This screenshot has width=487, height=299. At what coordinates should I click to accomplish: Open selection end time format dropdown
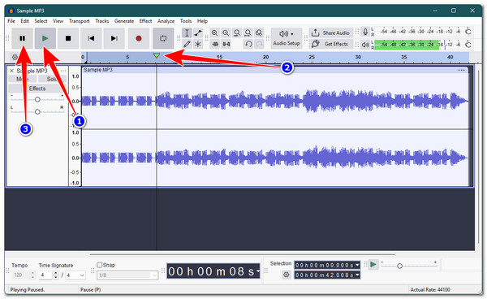click(357, 275)
